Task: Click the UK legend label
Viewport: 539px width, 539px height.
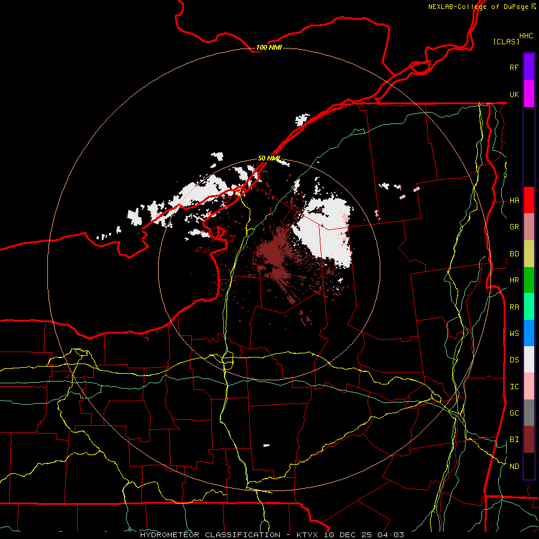Action: [514, 94]
